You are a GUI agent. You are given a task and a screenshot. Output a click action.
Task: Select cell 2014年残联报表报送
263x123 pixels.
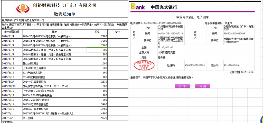coord(54,77)
